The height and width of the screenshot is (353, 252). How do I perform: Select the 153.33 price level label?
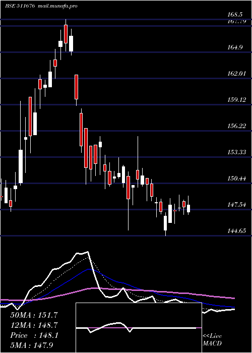tap(236, 152)
